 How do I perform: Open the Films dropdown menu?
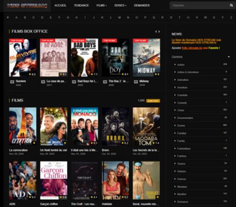point(102,5)
